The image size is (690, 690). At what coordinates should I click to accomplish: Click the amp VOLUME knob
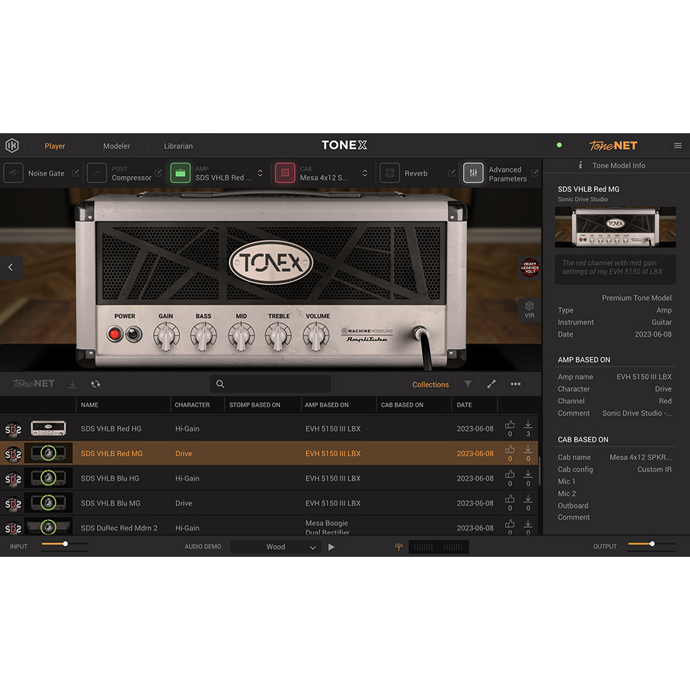click(316, 335)
